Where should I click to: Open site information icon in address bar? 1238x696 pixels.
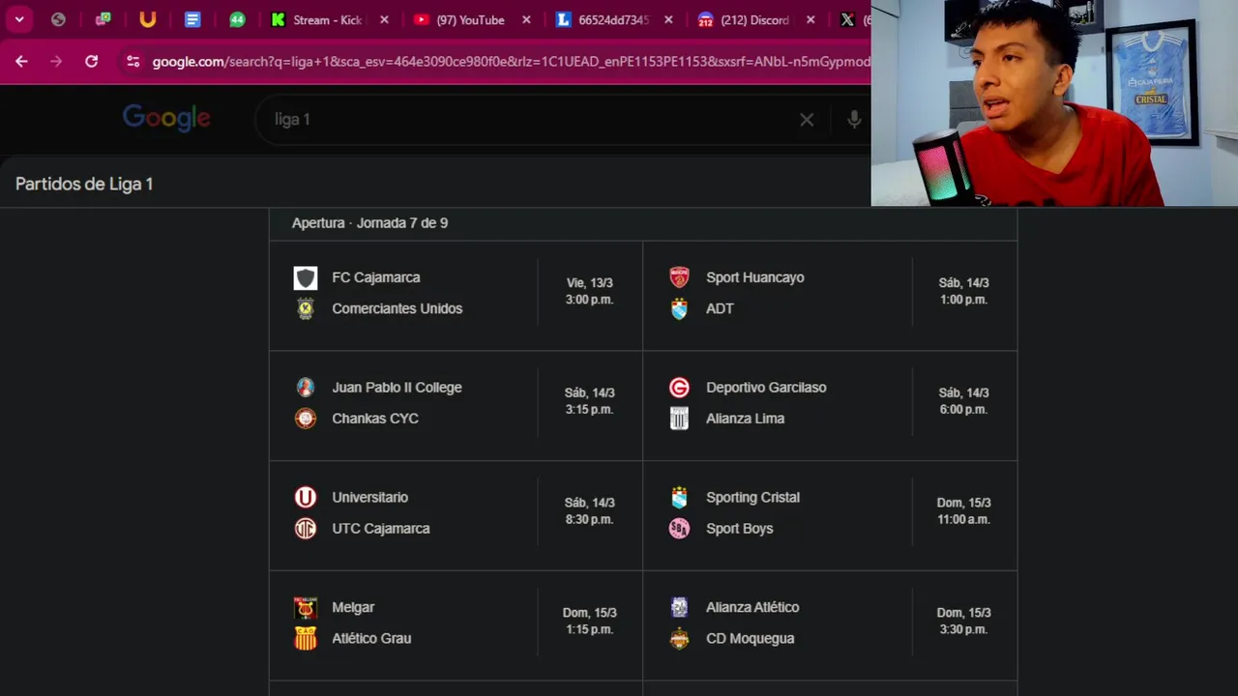(133, 61)
